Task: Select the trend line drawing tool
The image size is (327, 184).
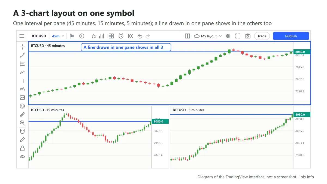Action: 22,55
